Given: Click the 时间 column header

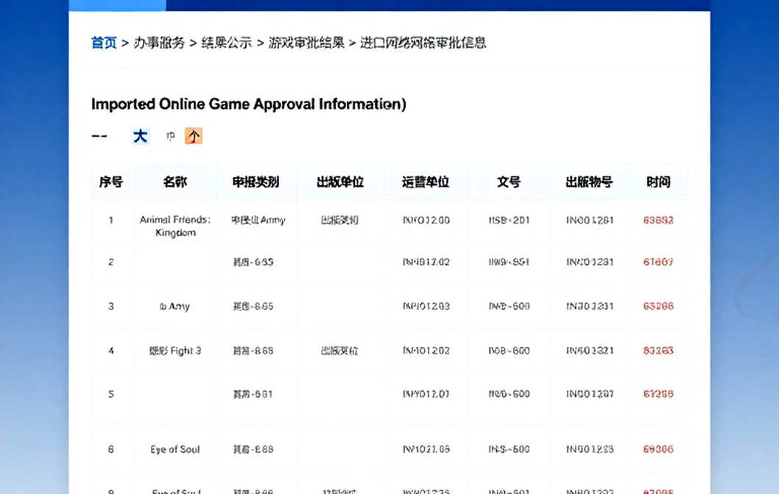Looking at the screenshot, I should (x=658, y=182).
